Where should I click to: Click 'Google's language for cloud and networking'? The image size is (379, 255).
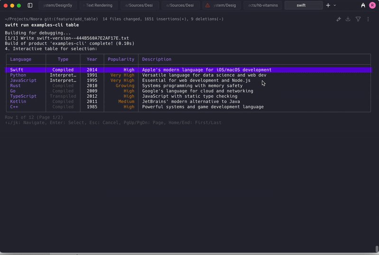[x=197, y=91]
